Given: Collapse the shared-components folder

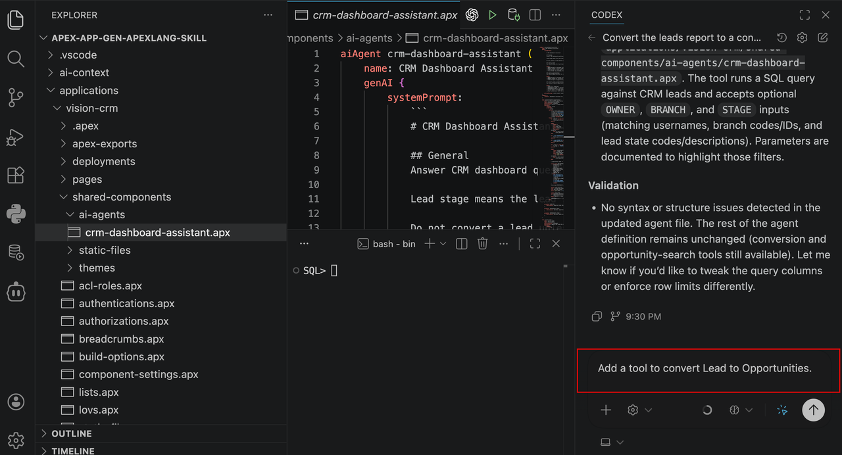Looking at the screenshot, I should (122, 197).
